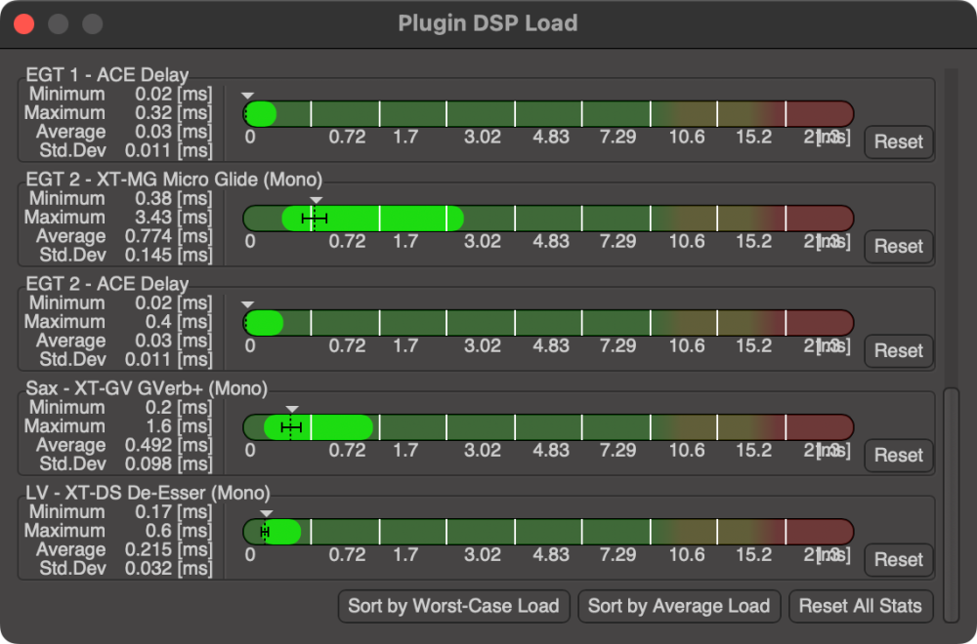Viewport: 977px width, 644px height.
Task: Click the Plugin DSP Load window title
Action: click(x=488, y=23)
